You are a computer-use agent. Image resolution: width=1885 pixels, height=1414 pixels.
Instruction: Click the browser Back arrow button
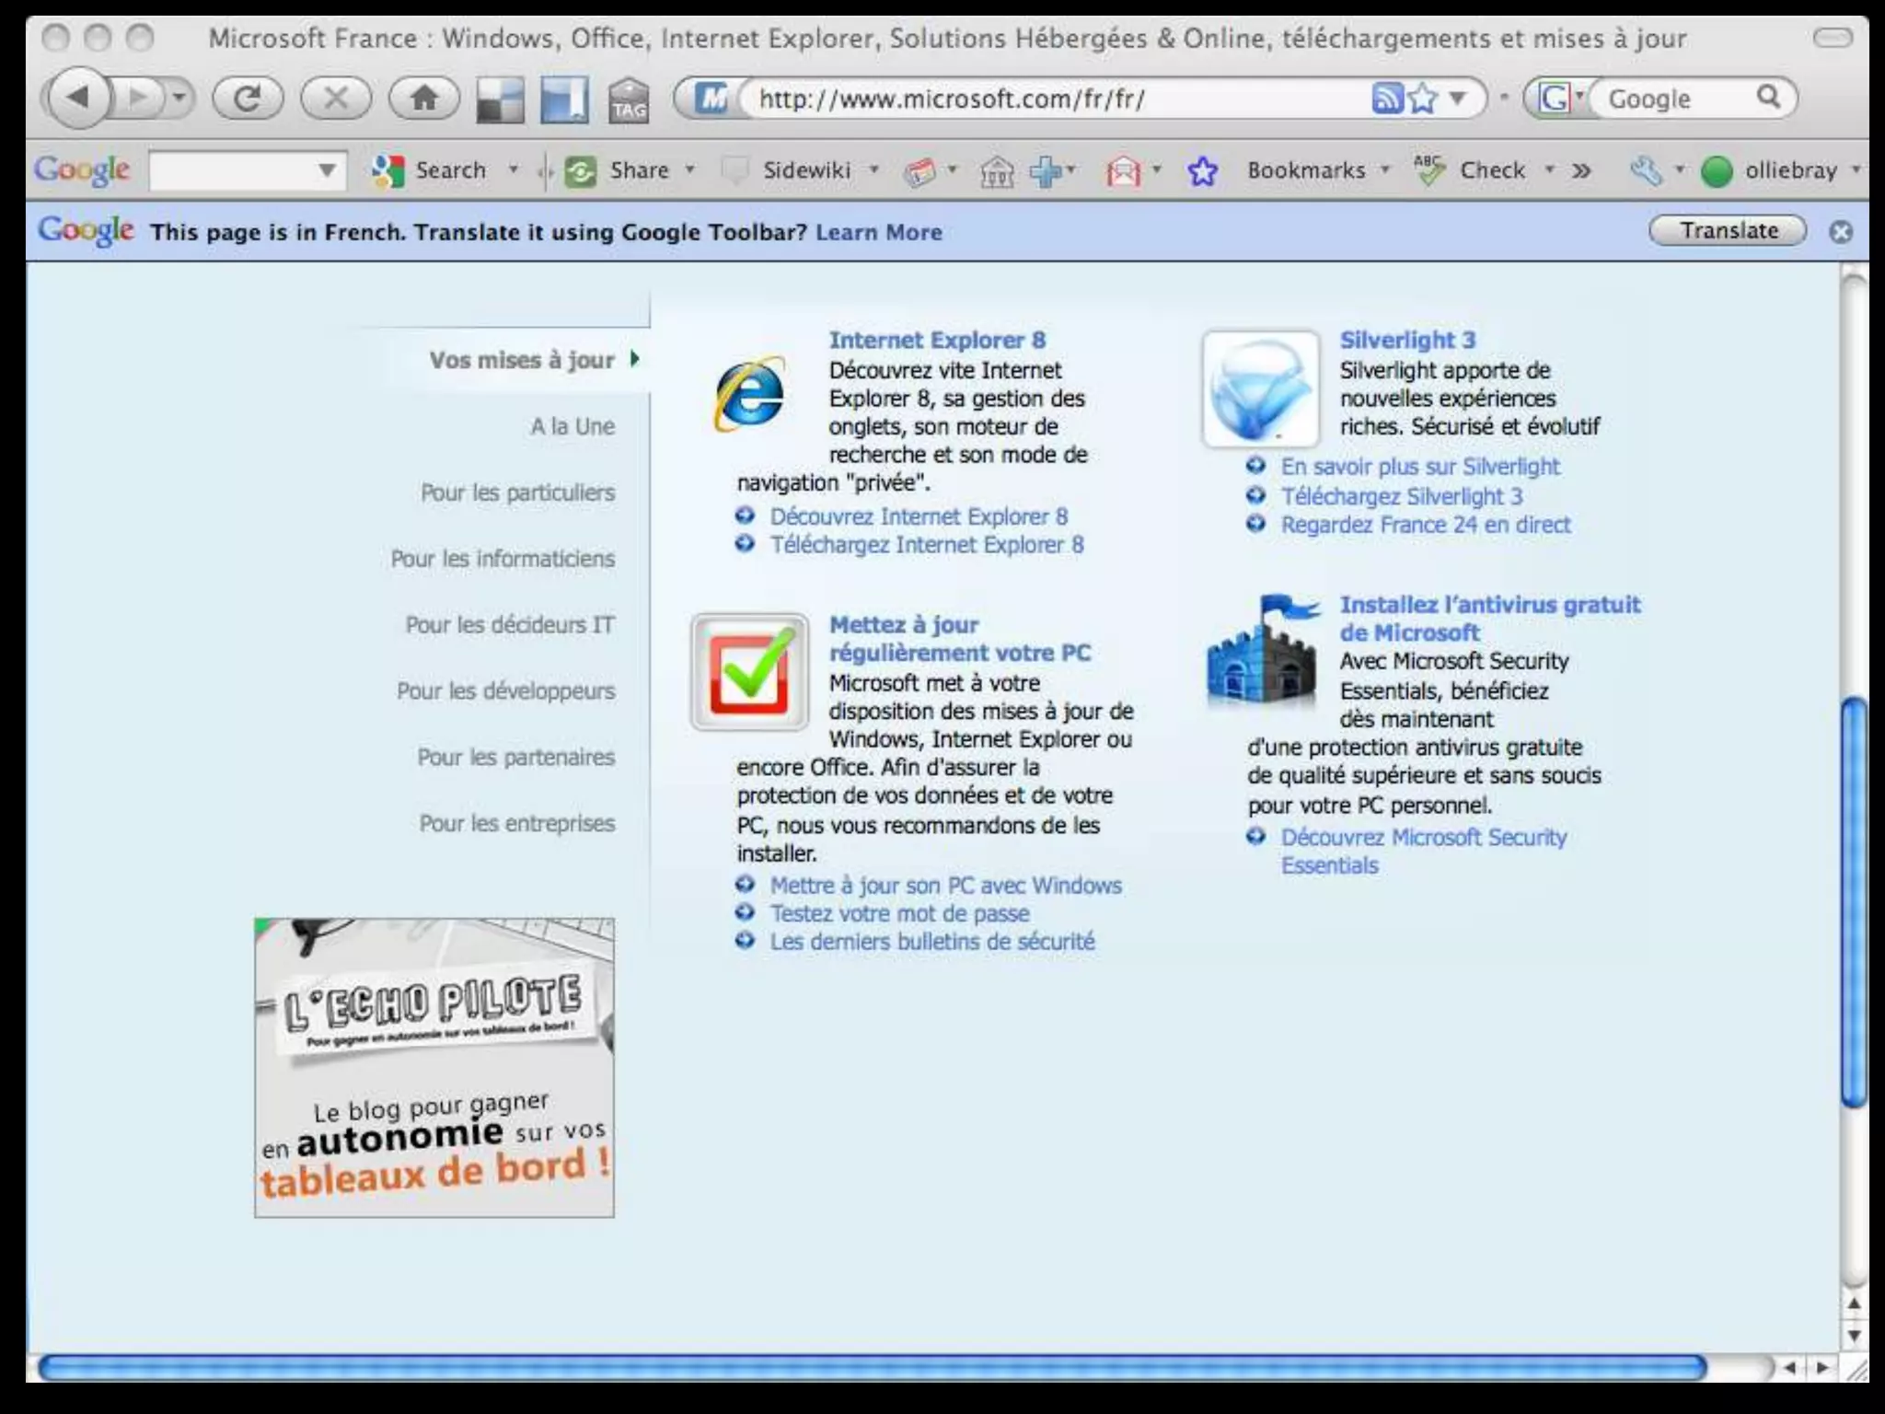(77, 98)
